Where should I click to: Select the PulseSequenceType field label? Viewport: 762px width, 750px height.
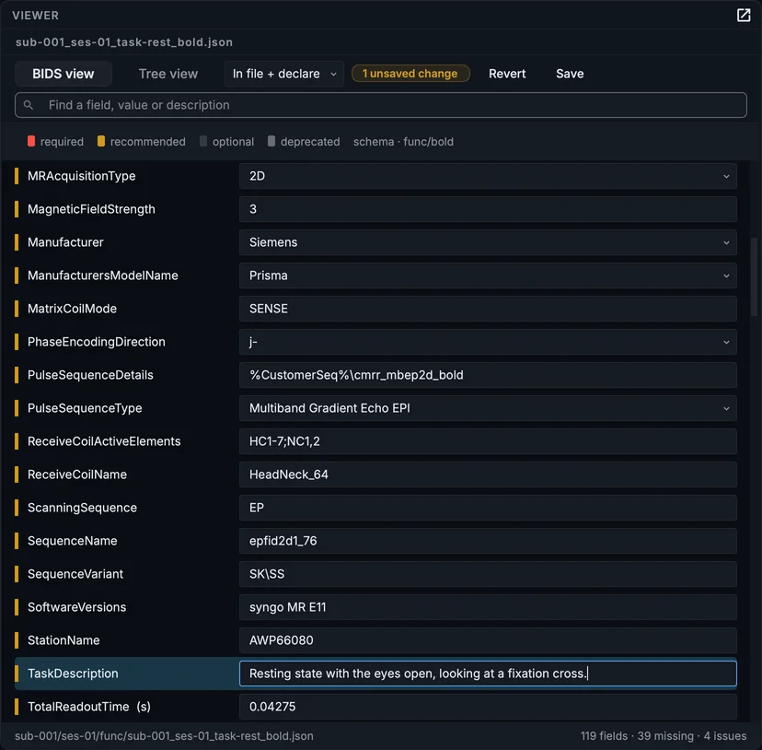85,408
